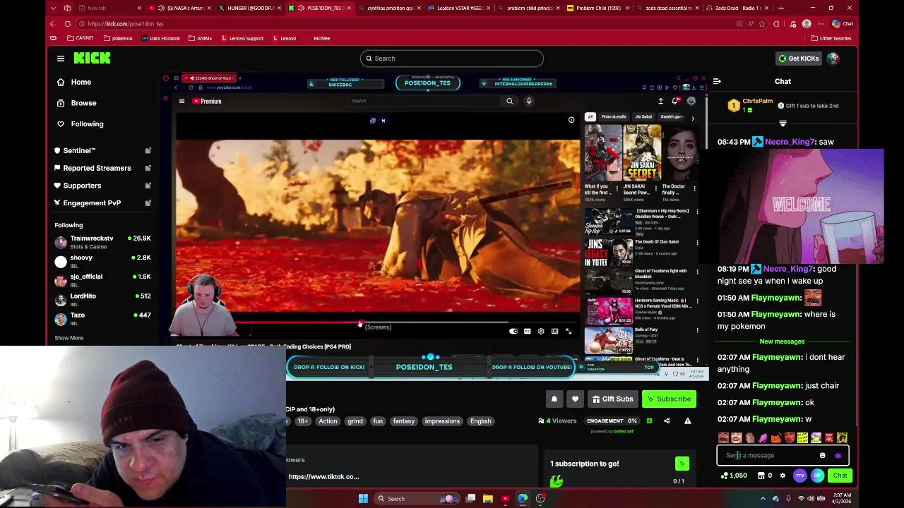Open the Other favorites folder
Screen dimensions: 904x508
831,38
